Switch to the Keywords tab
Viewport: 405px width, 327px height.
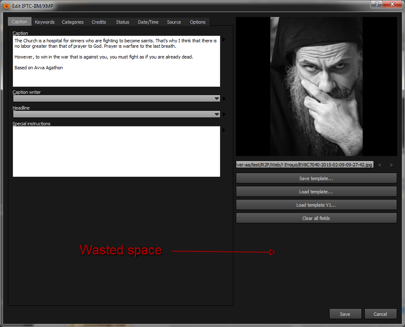44,22
